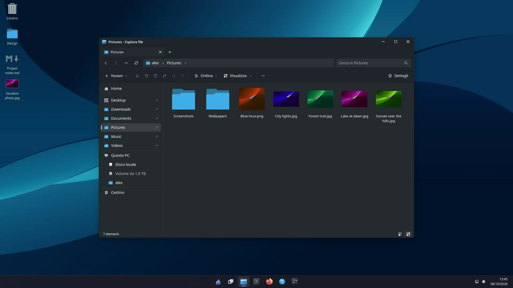Click the Cerca in Pictures search field

[x=373, y=63]
